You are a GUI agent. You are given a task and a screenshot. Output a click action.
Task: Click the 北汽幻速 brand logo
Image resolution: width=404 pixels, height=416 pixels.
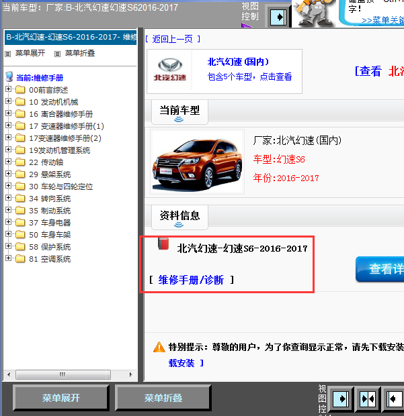point(170,70)
